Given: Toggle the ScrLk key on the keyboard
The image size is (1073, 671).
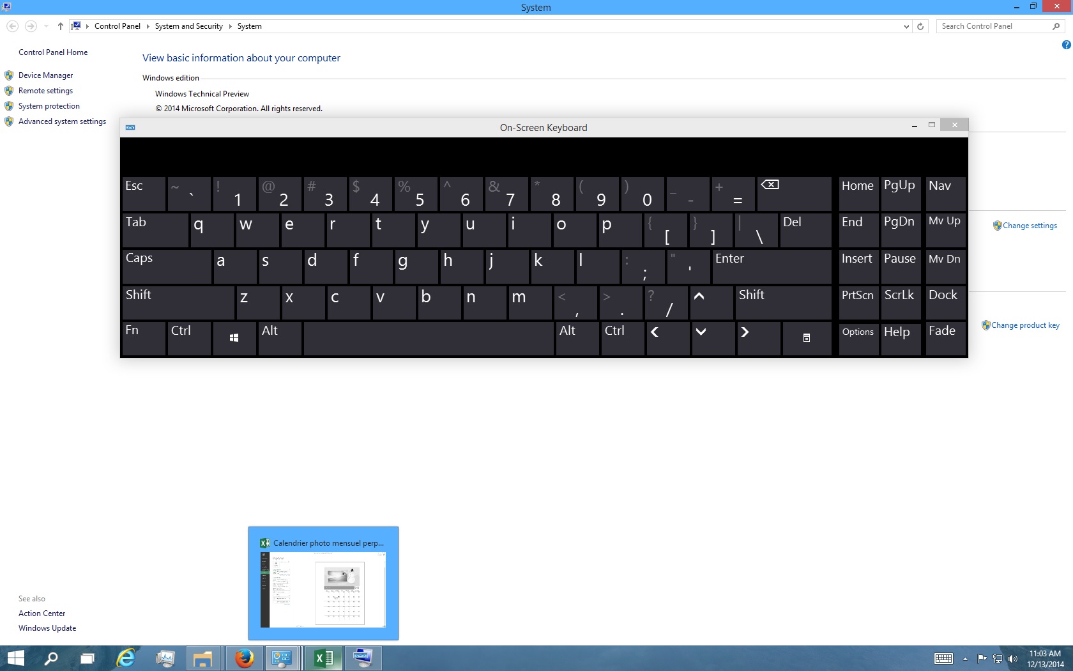Looking at the screenshot, I should (x=899, y=302).
